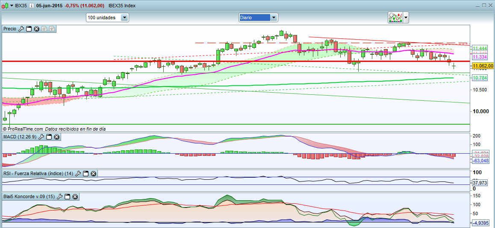This screenshot has width=495, height=228.
Task: Open MACD settings wrench
Action: 41,137
